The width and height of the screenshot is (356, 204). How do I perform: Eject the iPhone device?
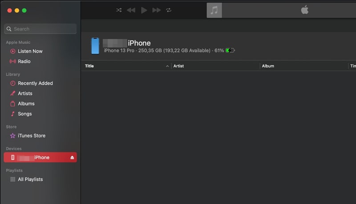(x=72, y=157)
